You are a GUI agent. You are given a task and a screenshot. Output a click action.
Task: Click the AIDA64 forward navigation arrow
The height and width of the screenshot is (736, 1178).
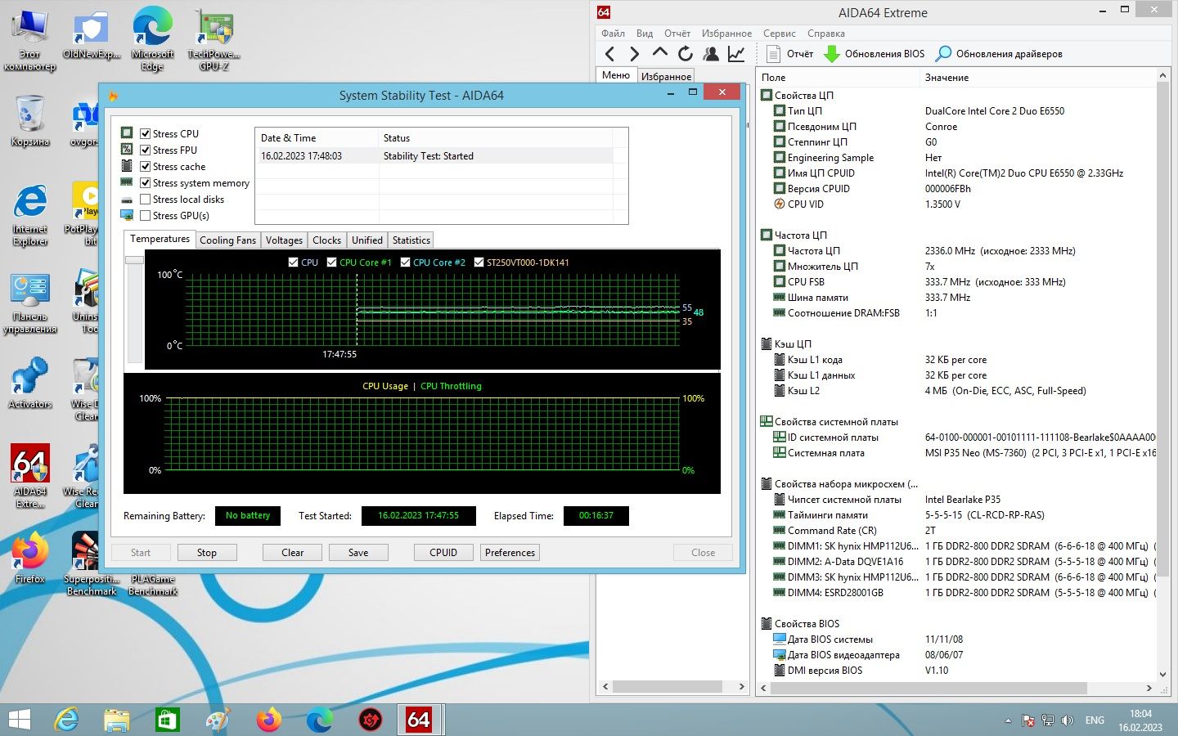(x=634, y=54)
